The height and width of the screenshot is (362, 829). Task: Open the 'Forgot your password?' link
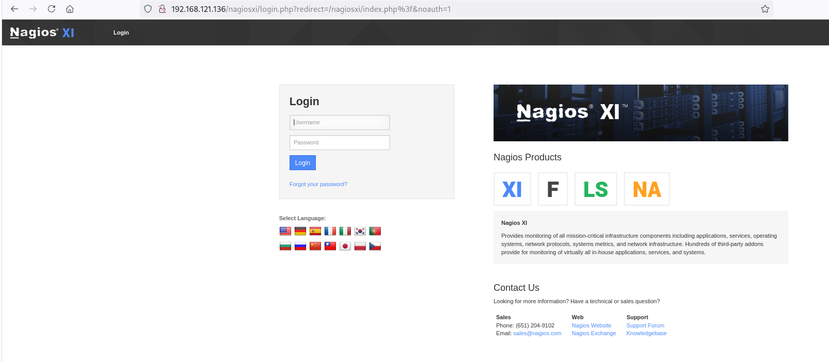318,184
